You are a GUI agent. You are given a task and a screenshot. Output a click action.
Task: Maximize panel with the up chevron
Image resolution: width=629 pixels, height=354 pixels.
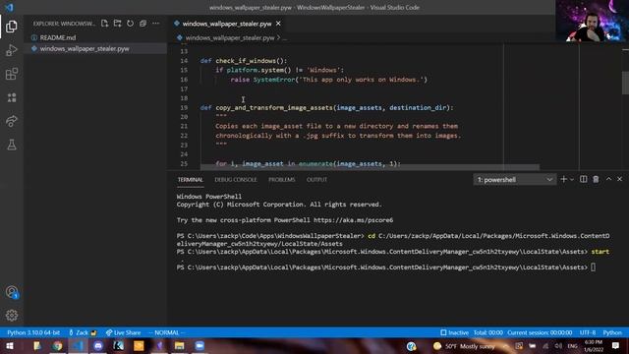coord(608,179)
